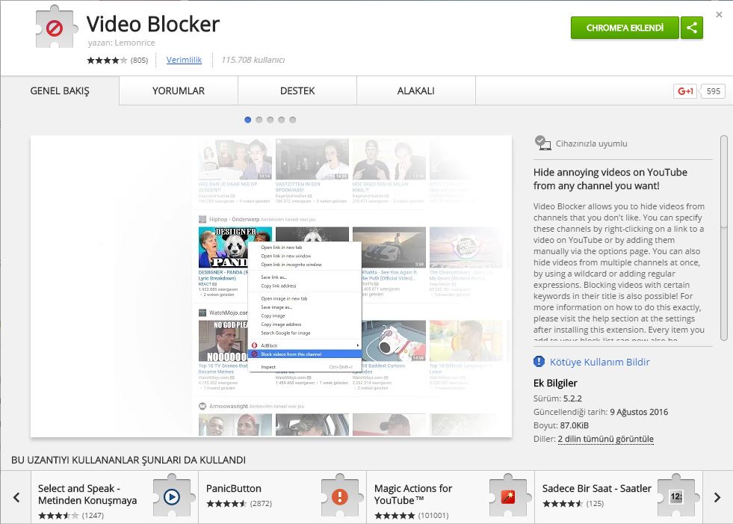This screenshot has height=524, width=733.
Task: Switch to the Genel Bakış tab
Action: [60, 90]
